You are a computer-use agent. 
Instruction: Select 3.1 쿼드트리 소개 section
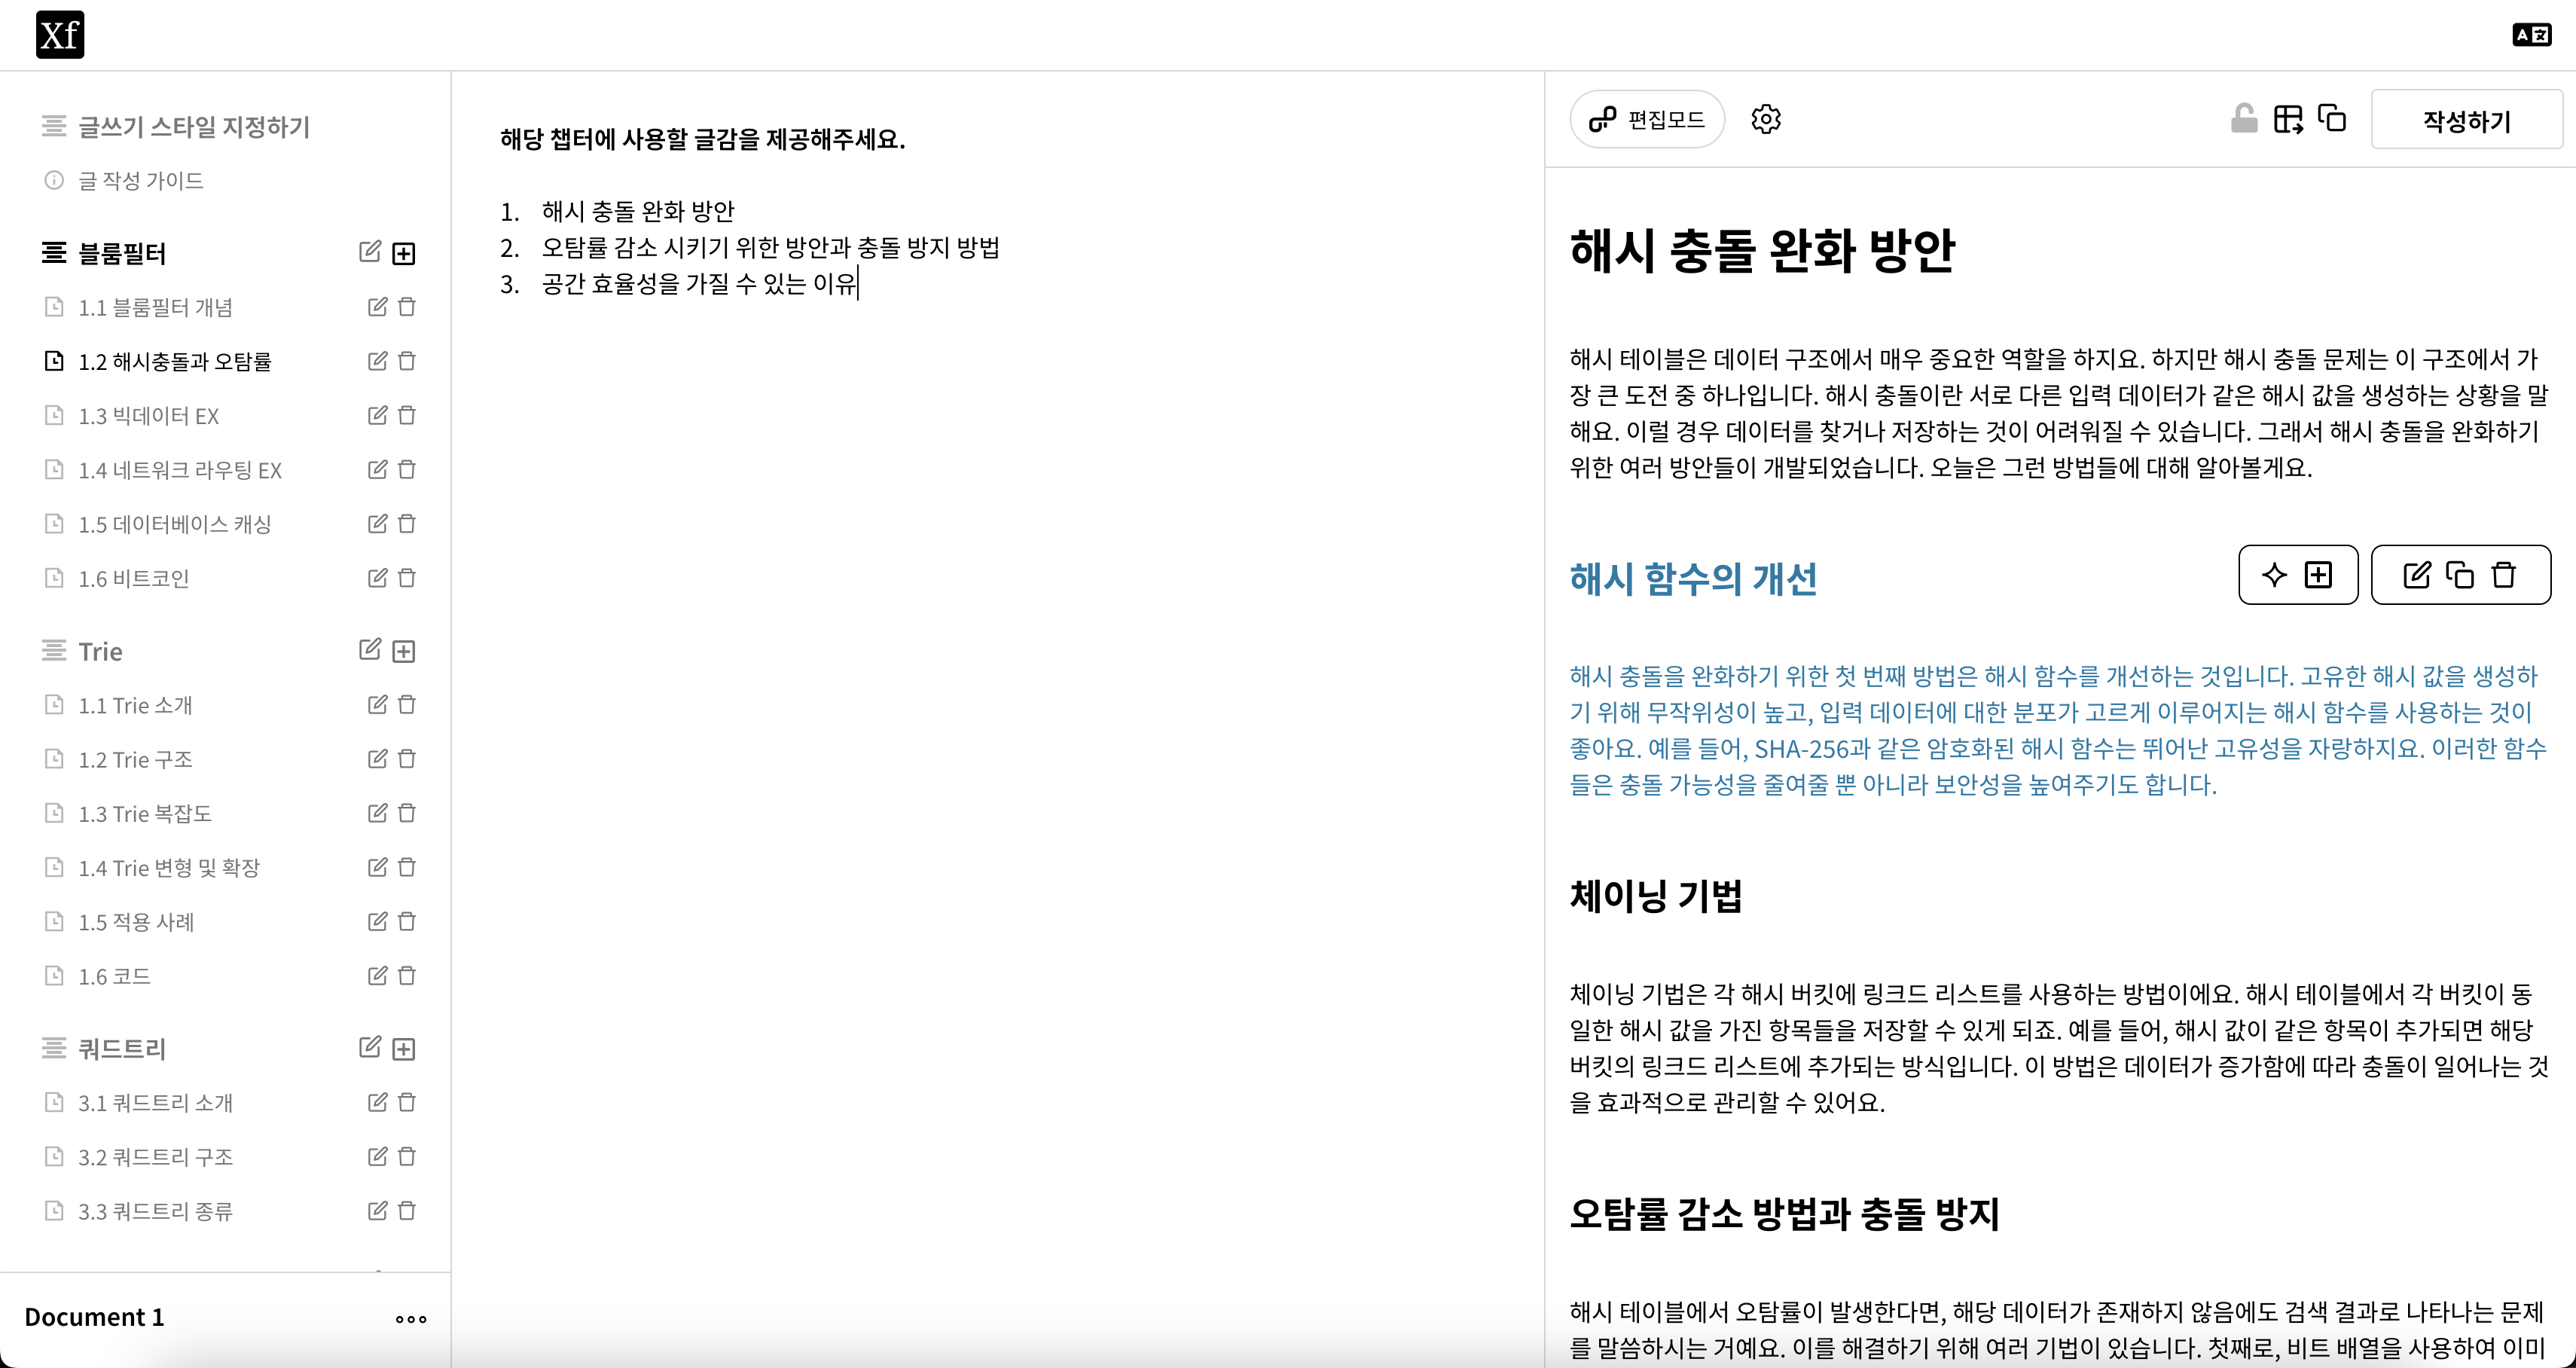click(x=156, y=1102)
